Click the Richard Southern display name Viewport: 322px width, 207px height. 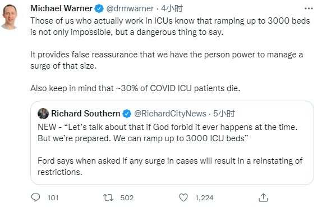86,114
